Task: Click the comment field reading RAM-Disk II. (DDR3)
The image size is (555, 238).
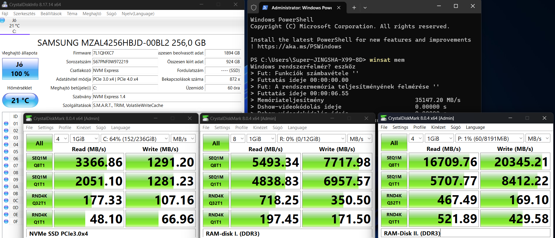Action: click(x=466, y=233)
